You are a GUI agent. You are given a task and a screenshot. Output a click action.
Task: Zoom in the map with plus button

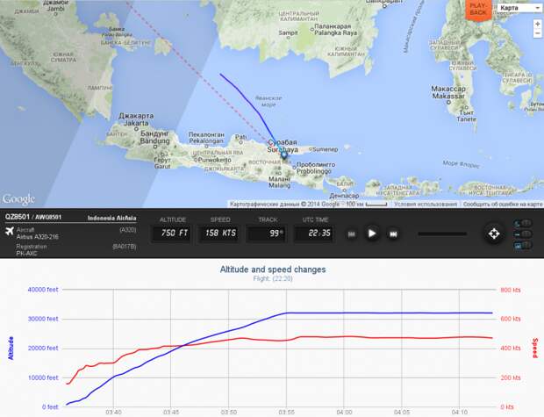pyautogui.click(x=537, y=24)
